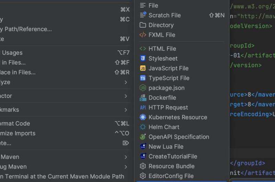Click the Scratch File icon

(x=143, y=15)
